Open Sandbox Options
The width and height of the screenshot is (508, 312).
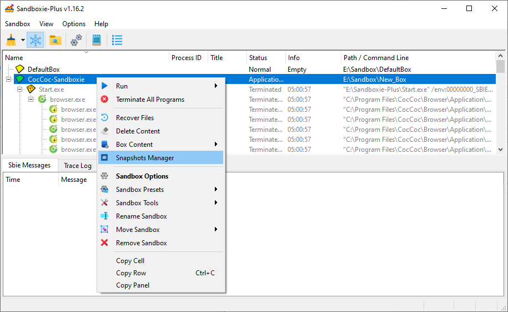[161, 176]
